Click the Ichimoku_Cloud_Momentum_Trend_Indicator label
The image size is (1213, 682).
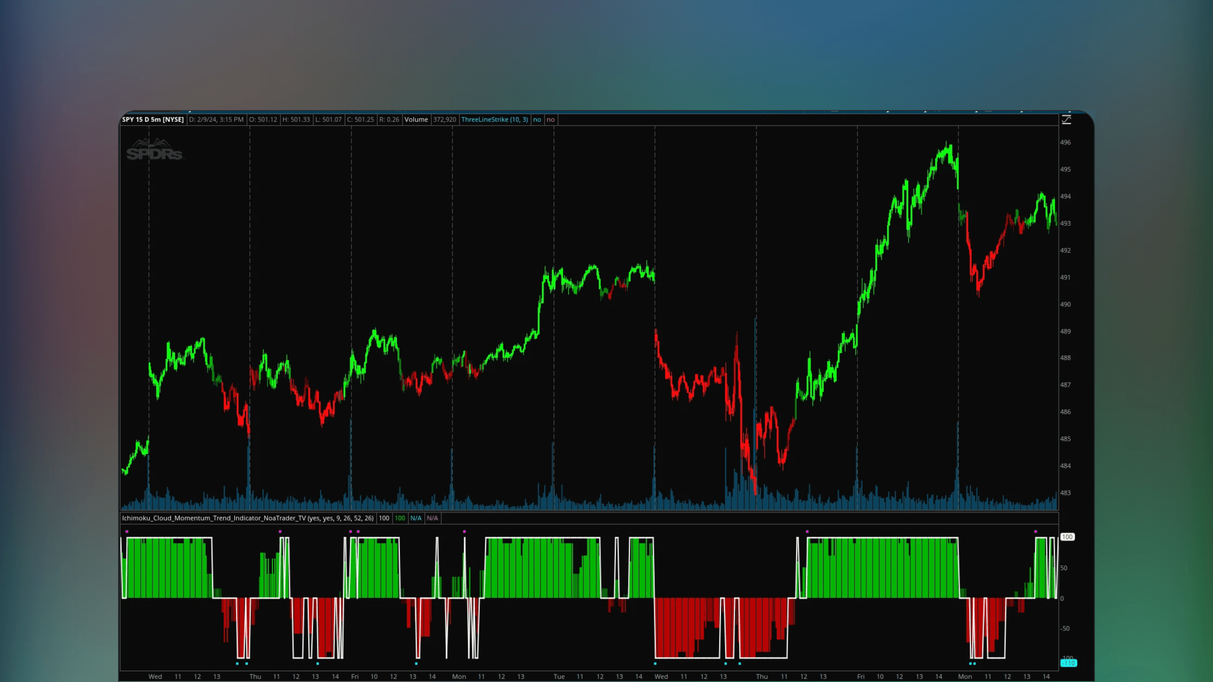214,518
